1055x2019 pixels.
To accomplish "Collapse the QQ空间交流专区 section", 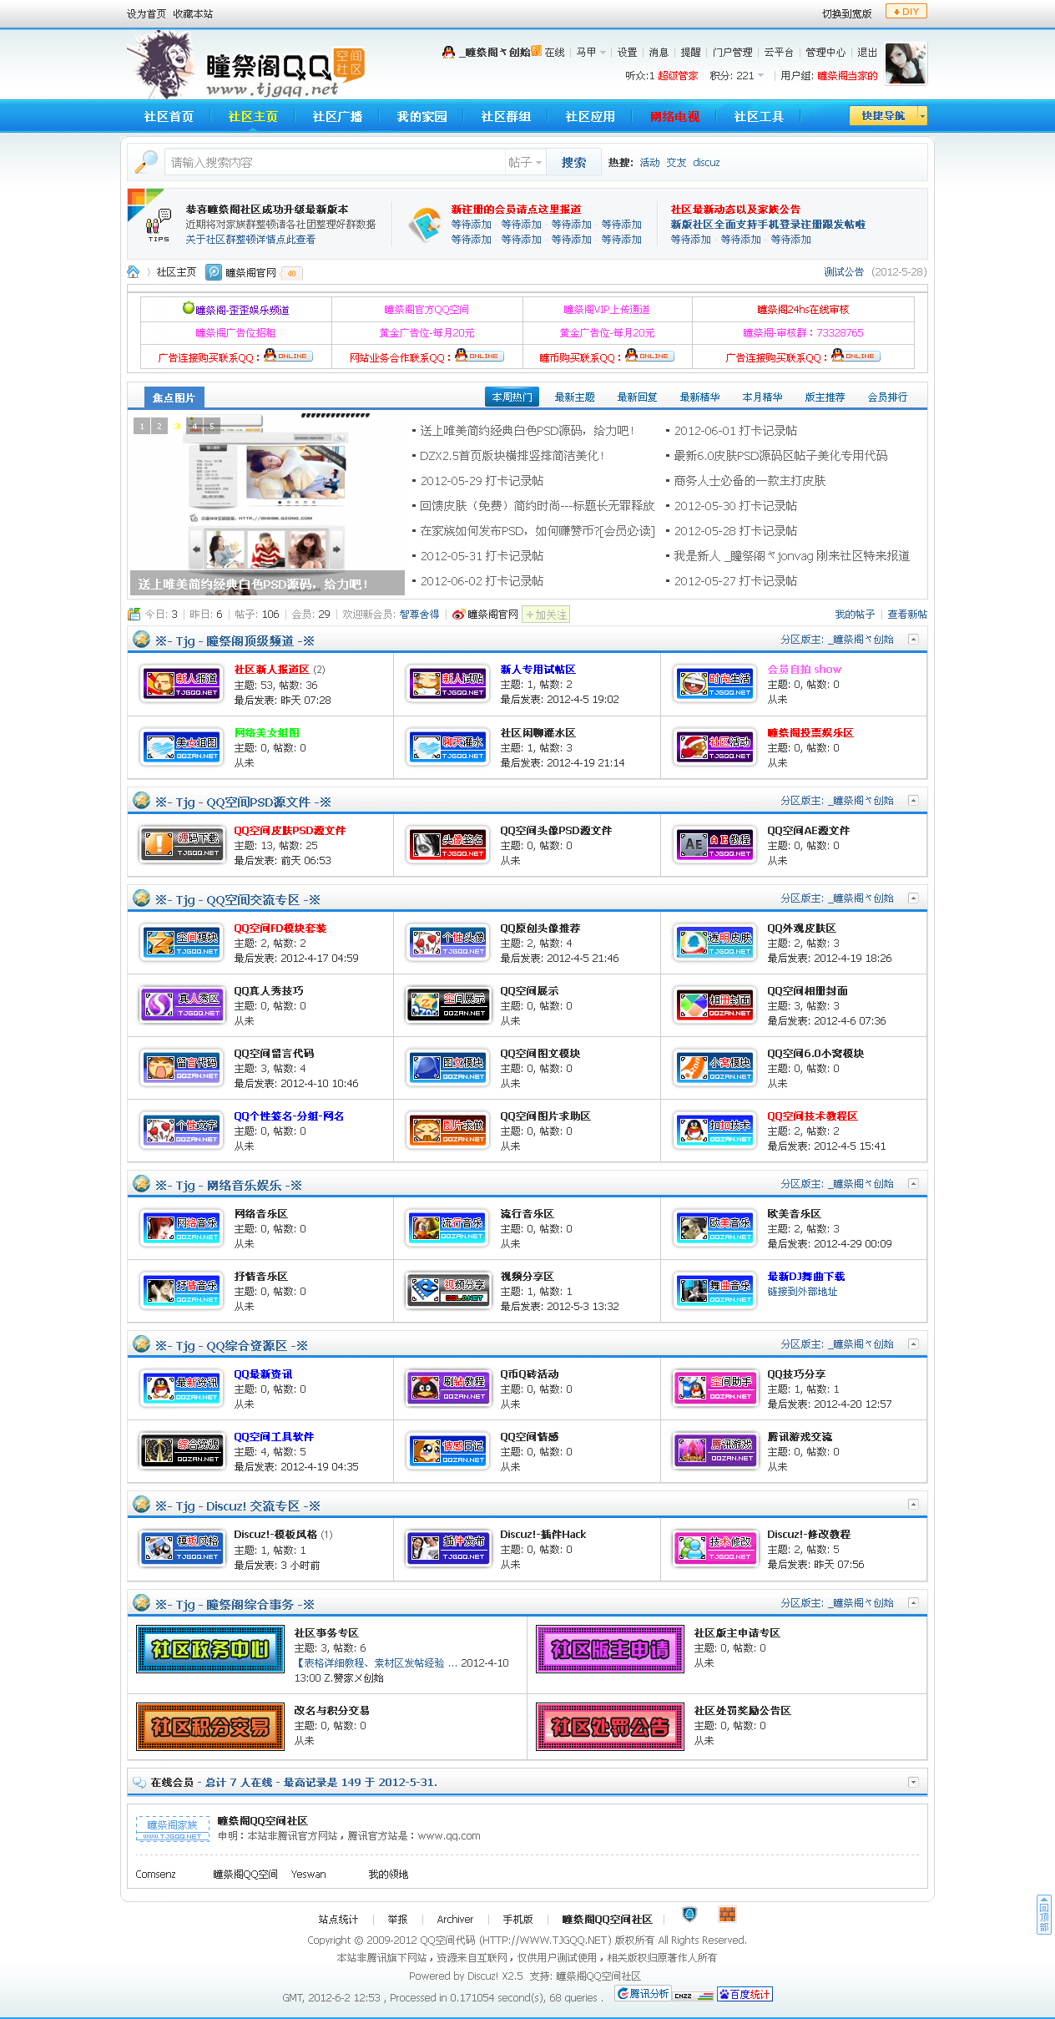I will pyautogui.click(x=913, y=898).
